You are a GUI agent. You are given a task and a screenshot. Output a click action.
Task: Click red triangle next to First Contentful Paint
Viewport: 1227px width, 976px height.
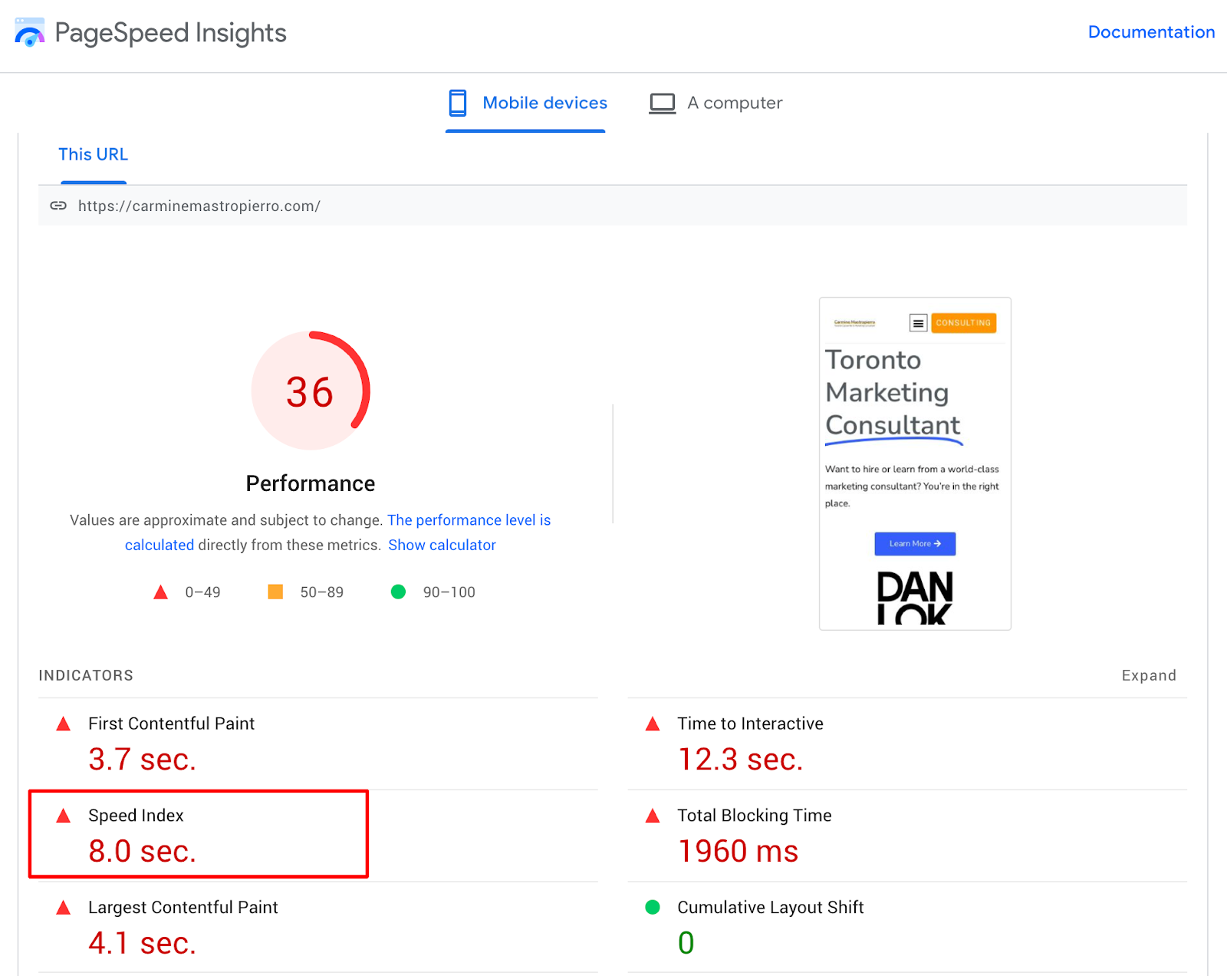[64, 724]
